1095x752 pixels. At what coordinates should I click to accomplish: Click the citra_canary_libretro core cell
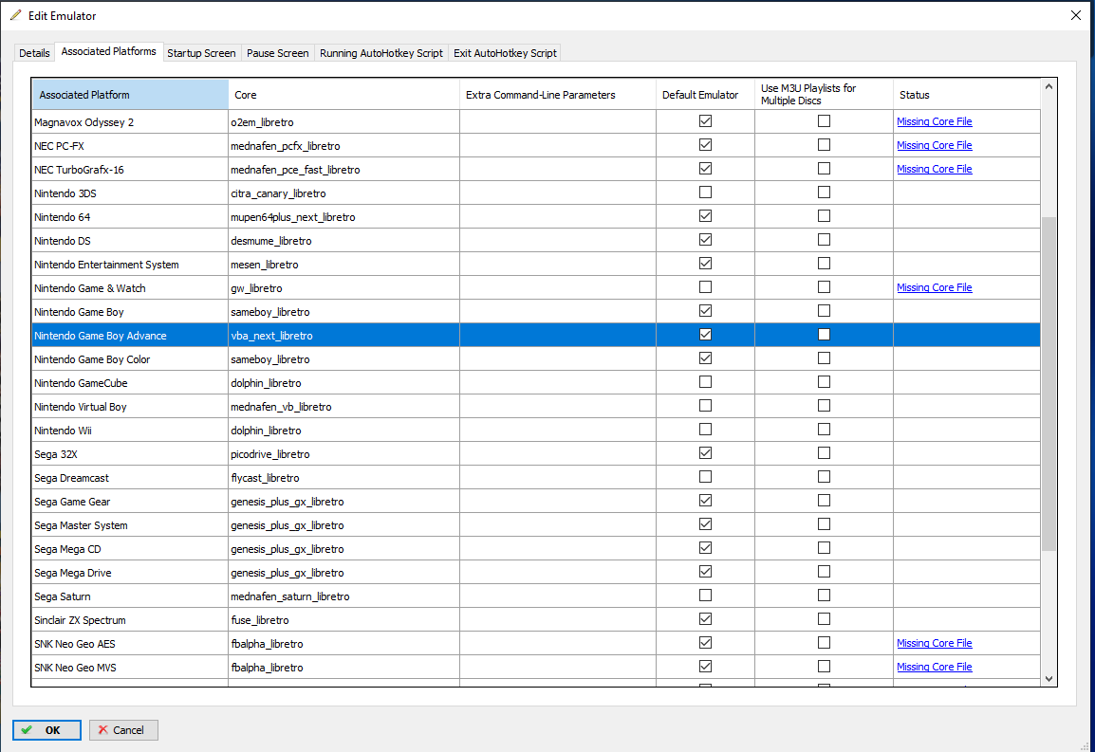[343, 193]
